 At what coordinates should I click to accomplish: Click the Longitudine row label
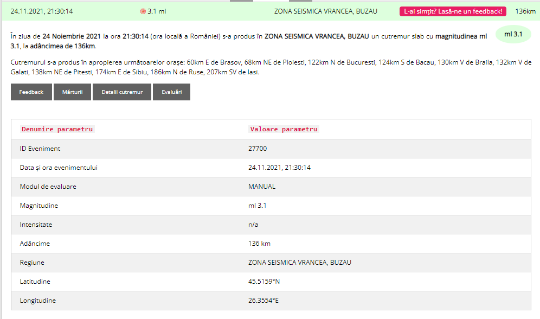coord(38,301)
